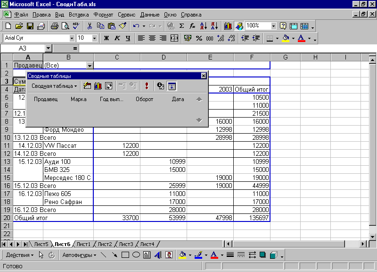Merge and center cells icon

point(174,38)
